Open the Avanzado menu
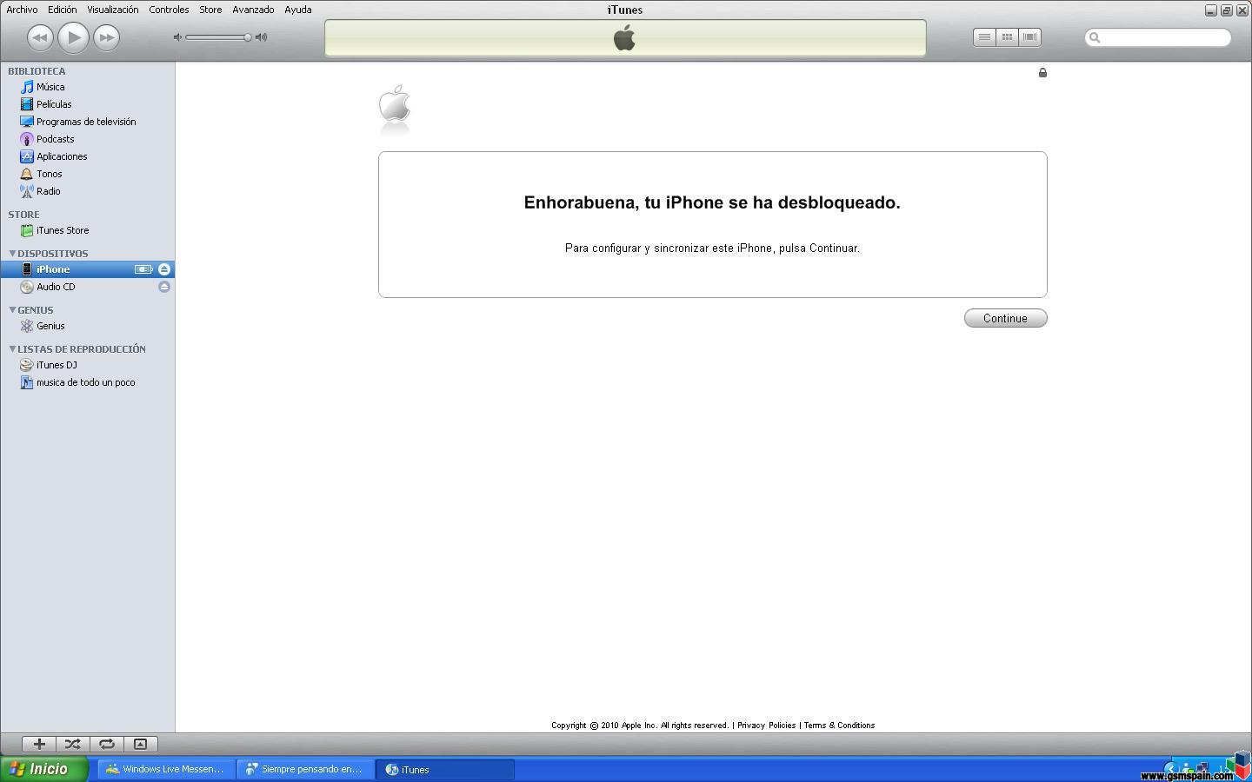Viewport: 1252px width, 782px height. pos(253,10)
